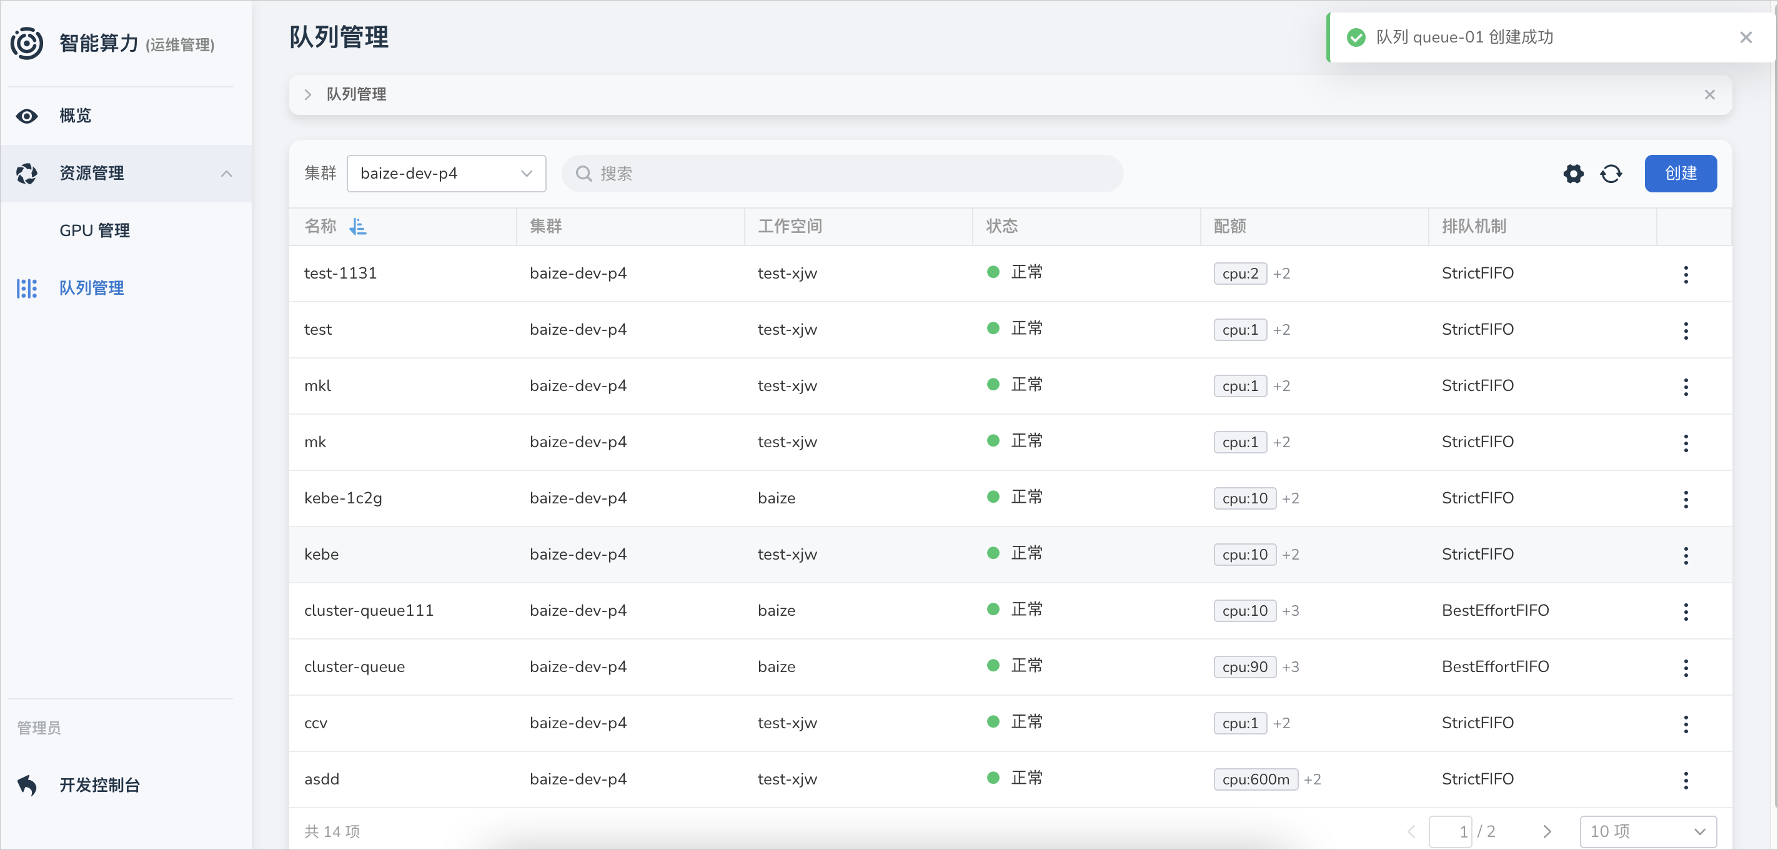
Task: Open actions menu for mk row
Action: click(x=1686, y=443)
